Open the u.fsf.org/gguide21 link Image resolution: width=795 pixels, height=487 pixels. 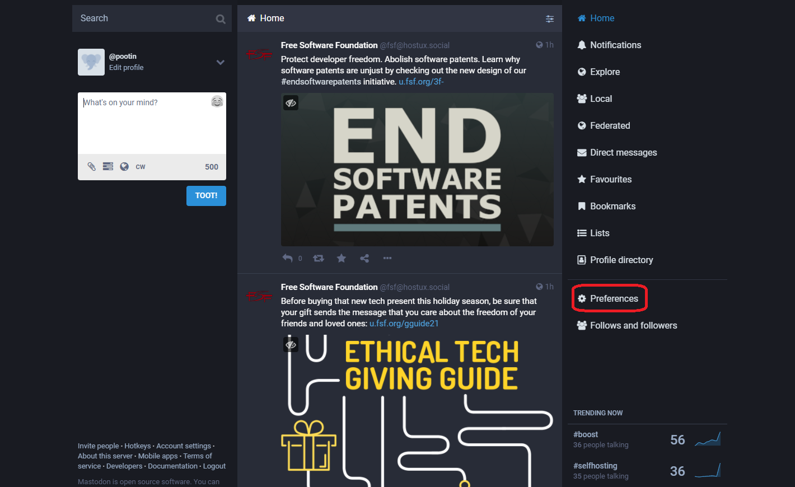click(x=404, y=324)
